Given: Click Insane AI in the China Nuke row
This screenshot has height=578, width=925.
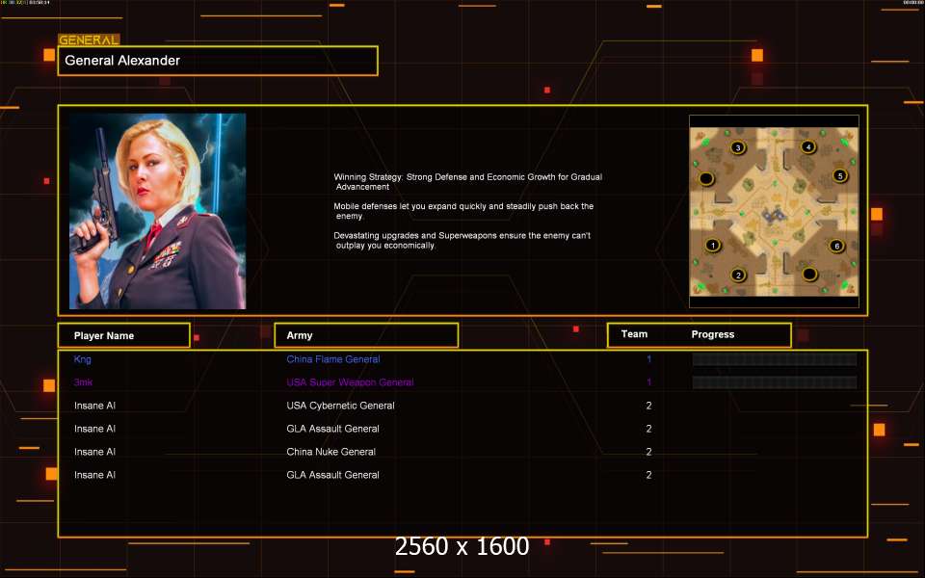Looking at the screenshot, I should point(95,452).
